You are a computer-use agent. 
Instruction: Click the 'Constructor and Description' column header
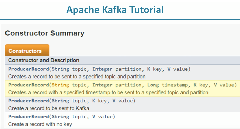44,60
